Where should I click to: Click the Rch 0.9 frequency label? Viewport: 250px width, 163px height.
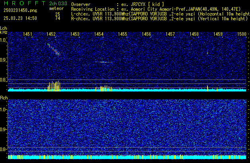(x=3, y=129)
